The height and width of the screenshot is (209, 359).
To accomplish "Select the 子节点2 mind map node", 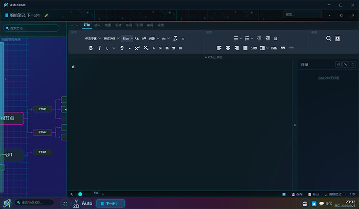I will coord(42,132).
